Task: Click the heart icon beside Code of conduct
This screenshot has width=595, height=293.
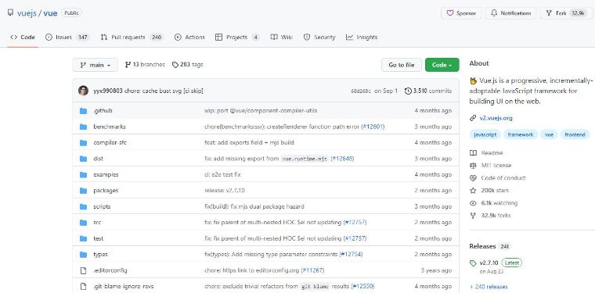Action: [x=473, y=178]
